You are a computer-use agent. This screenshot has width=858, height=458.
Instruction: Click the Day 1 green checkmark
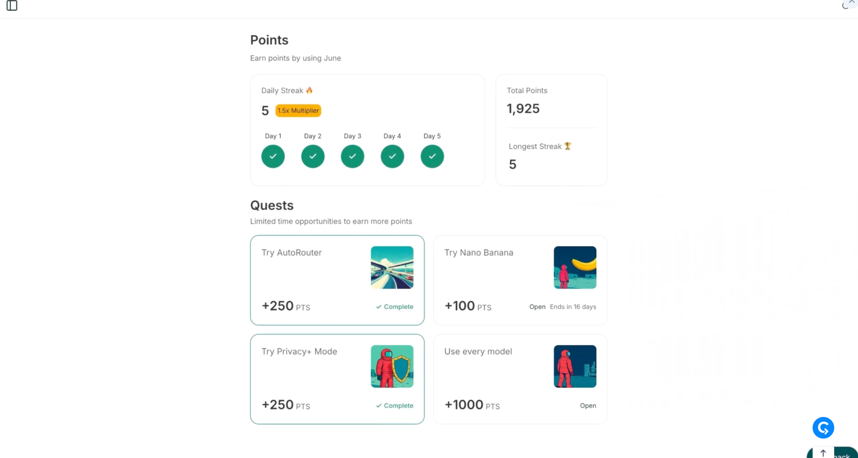coord(273,157)
